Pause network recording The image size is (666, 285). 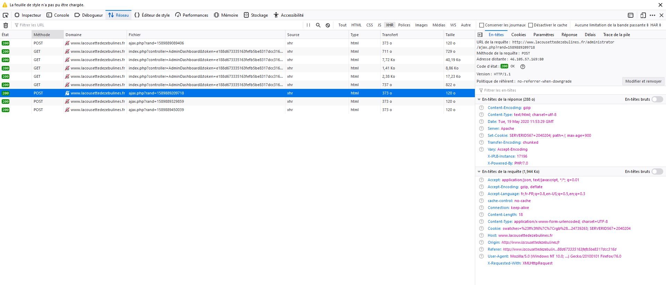tap(308, 25)
